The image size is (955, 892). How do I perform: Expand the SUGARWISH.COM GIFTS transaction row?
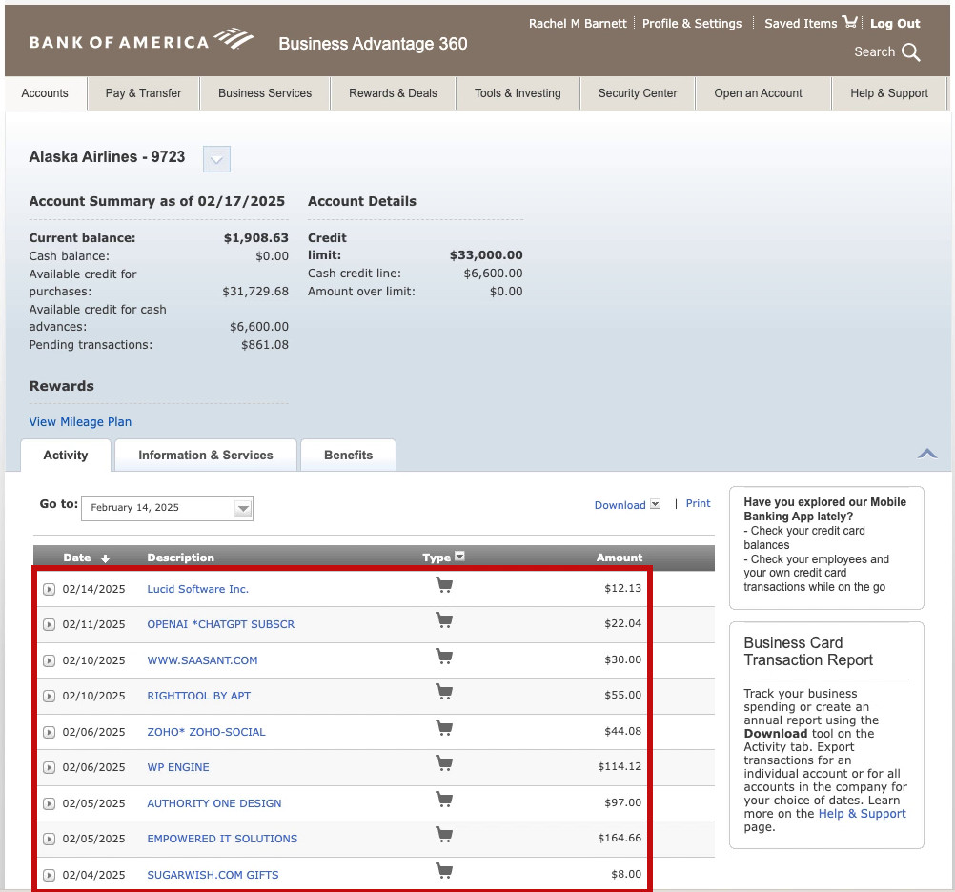pyautogui.click(x=49, y=875)
